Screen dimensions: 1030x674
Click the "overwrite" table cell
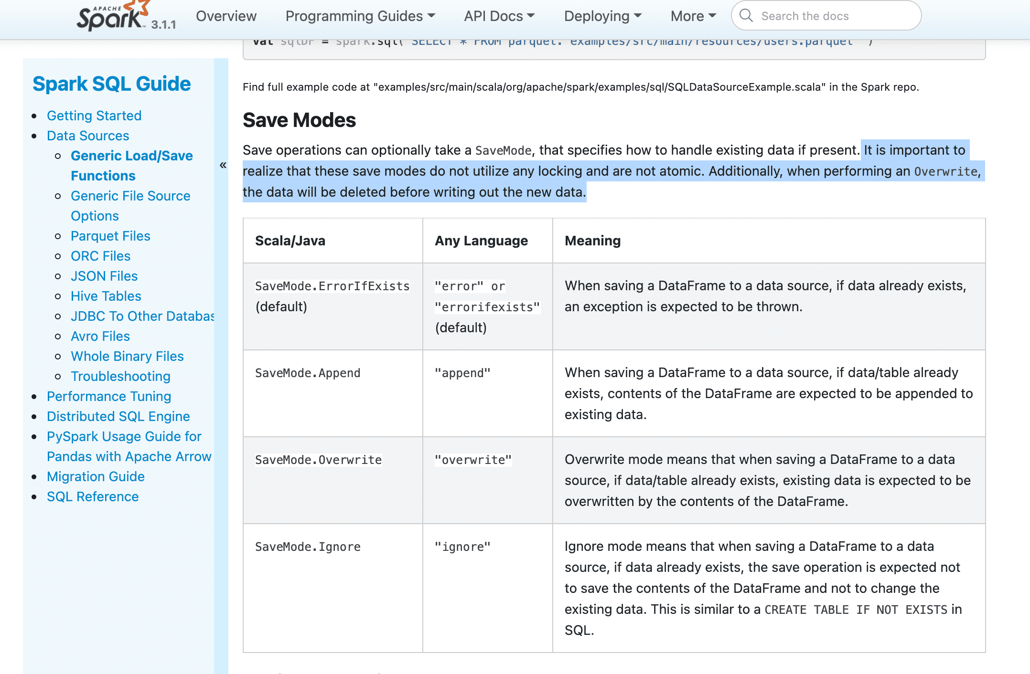point(487,480)
